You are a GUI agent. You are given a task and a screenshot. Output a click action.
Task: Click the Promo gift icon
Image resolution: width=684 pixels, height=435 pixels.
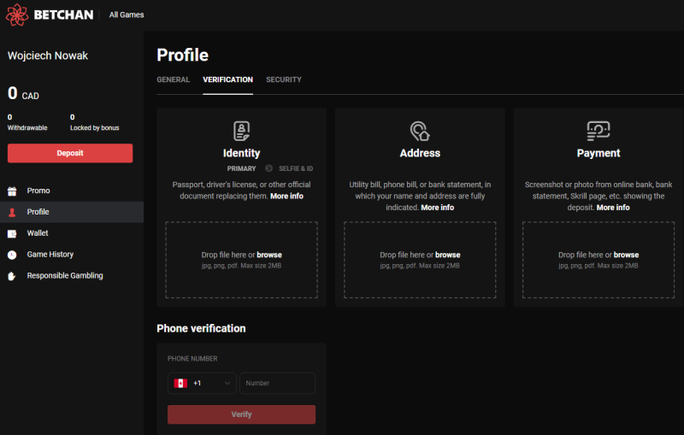click(12, 191)
